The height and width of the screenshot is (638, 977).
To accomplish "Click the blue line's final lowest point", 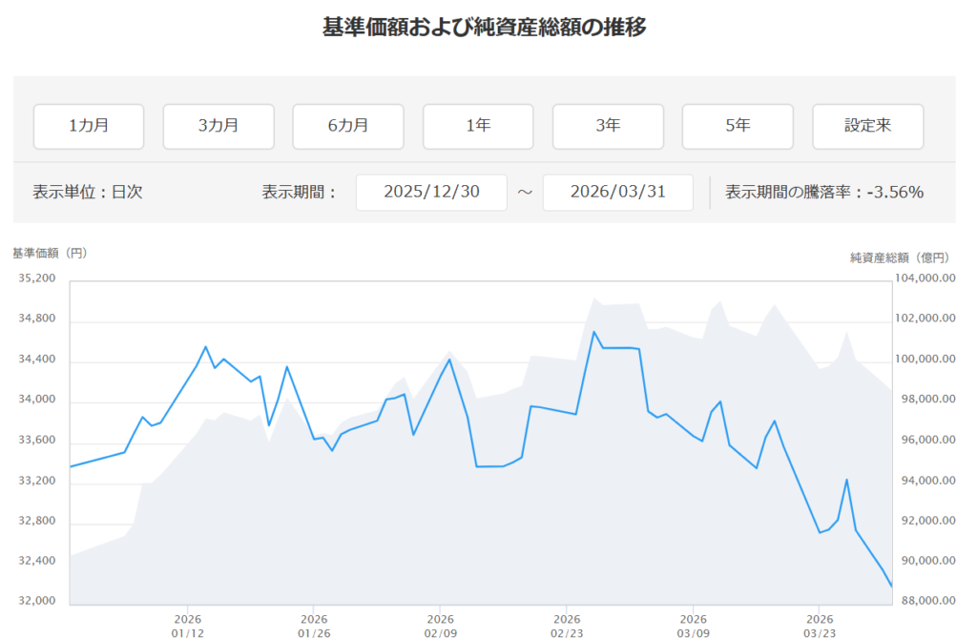I will click(x=891, y=587).
